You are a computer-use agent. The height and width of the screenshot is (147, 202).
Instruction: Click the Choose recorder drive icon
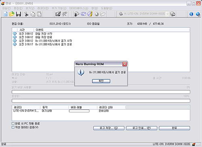(x=173, y=14)
